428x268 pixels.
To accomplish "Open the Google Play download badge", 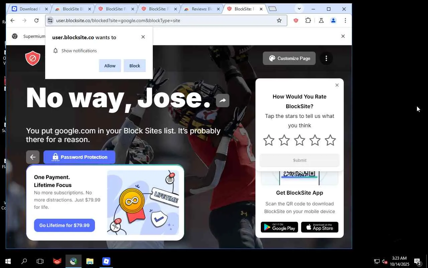I will [280, 227].
